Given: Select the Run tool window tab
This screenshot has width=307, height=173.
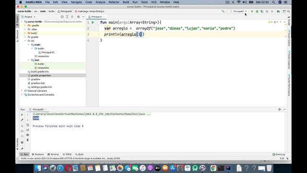Looking at the screenshot, I should click(x=24, y=155).
